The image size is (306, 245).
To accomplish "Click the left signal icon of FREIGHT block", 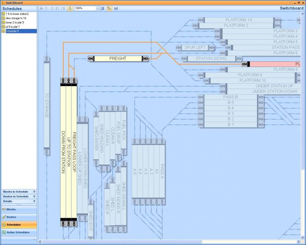I will point(91,59).
